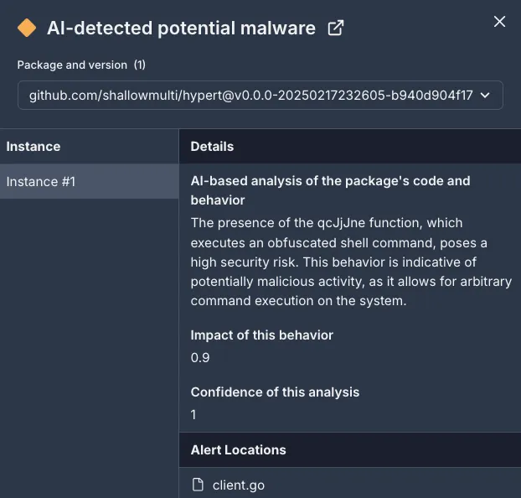Select Instance #1 in the list
521x498 pixels.
89,181
